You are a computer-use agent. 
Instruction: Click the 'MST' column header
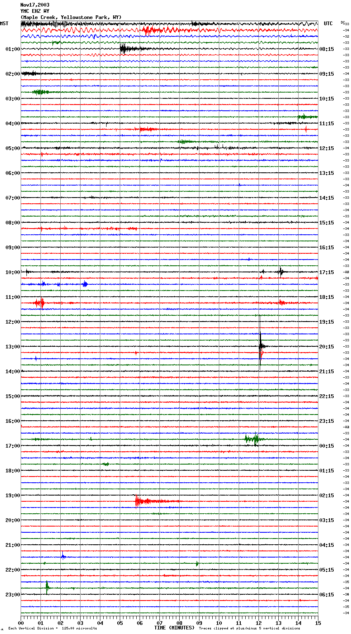[x=4, y=24]
